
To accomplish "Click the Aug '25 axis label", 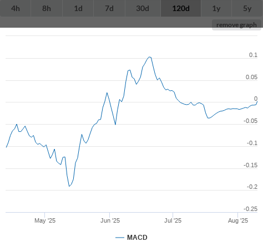I will pos(238,220).
